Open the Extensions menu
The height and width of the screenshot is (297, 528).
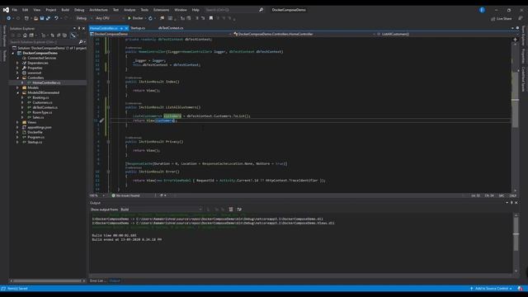pos(162,10)
